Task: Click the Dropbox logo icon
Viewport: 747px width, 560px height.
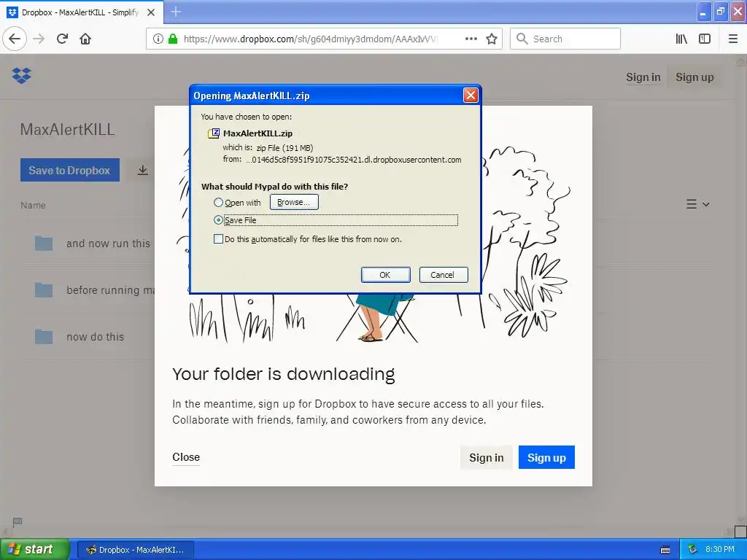Action: click(x=21, y=75)
